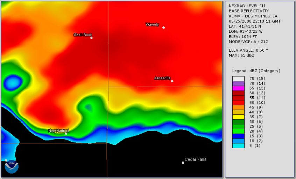The height and width of the screenshot is (179, 296).
Task: Select the Janesville city marker dot
Action: coord(172,81)
